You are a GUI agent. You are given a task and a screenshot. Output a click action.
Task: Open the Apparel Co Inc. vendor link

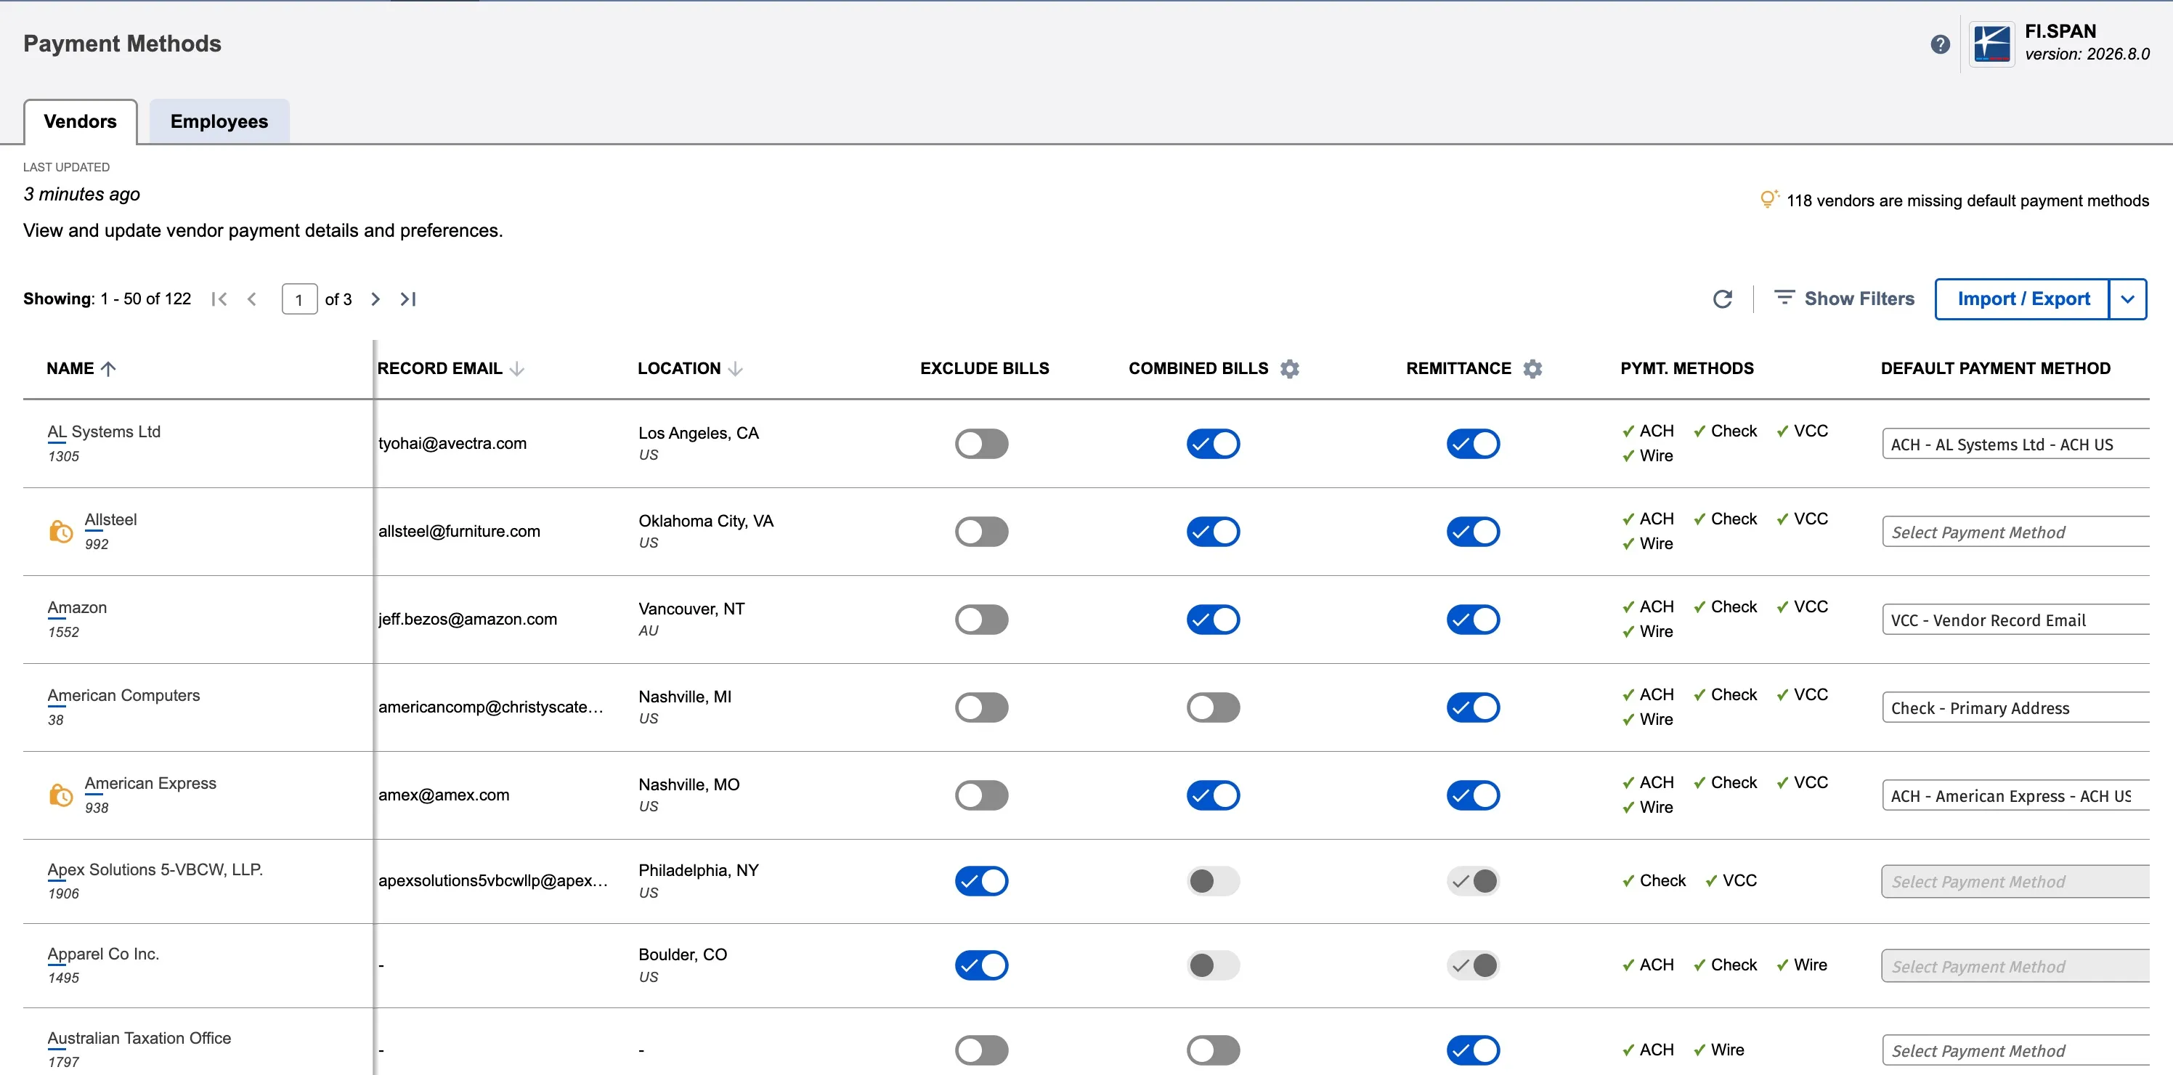click(x=103, y=954)
